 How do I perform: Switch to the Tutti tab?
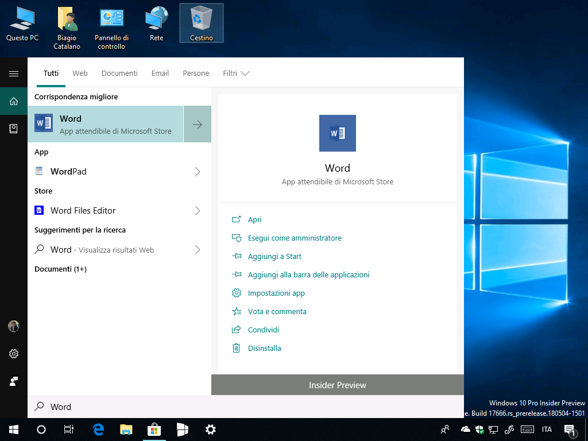[51, 73]
